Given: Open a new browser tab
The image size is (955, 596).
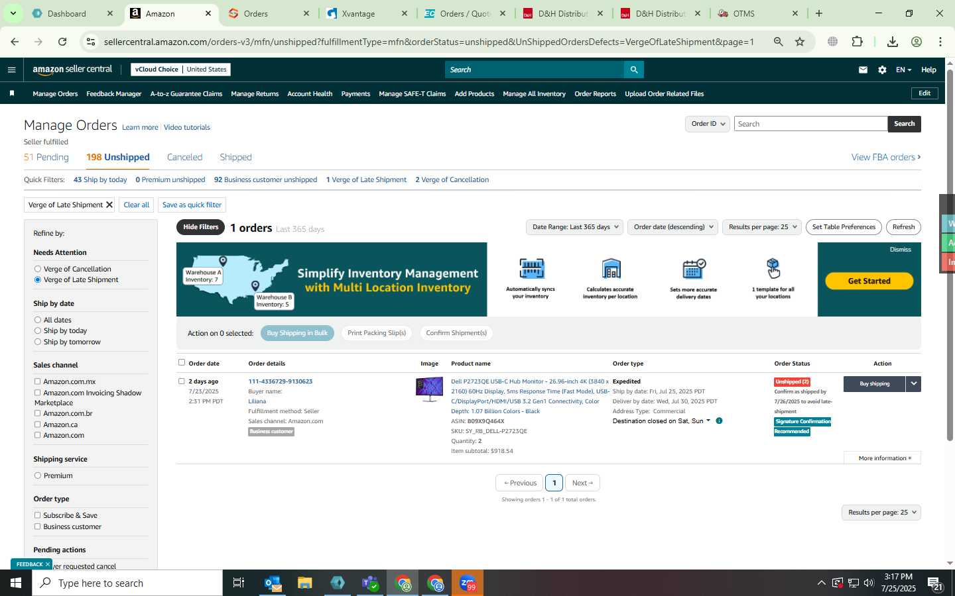Looking at the screenshot, I should coord(819,13).
